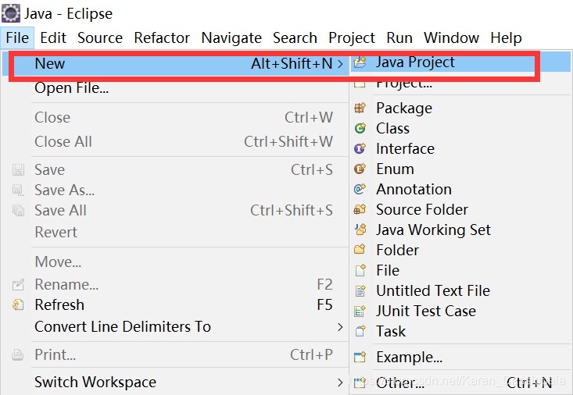The image size is (573, 395).
Task: Open the Source menu
Action: pyautogui.click(x=100, y=37)
